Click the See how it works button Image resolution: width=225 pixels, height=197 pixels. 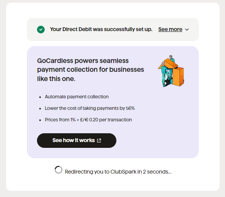click(77, 141)
